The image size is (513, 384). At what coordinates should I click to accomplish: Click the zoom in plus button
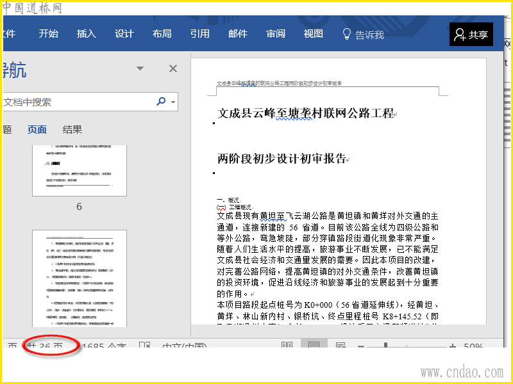click(x=453, y=346)
